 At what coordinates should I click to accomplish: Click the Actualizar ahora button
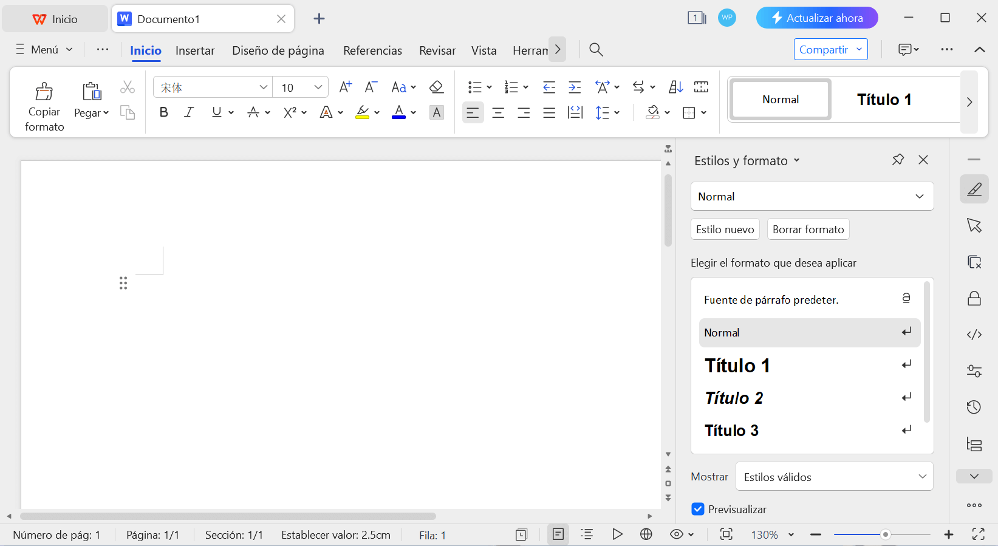point(817,18)
